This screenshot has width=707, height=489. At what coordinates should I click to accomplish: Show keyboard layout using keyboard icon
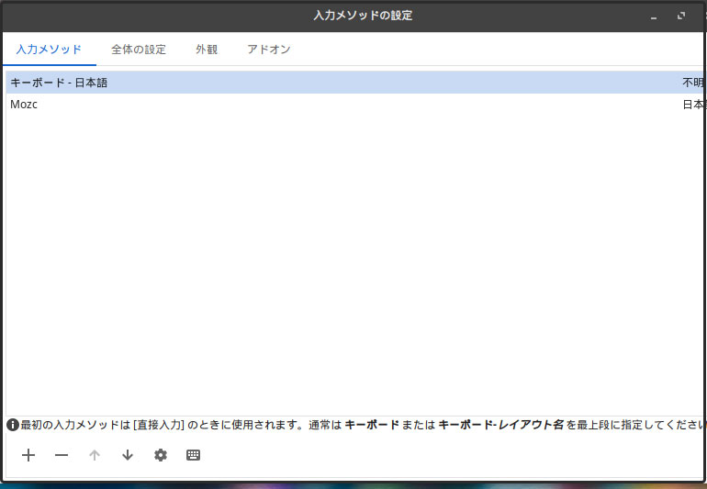[x=193, y=455]
